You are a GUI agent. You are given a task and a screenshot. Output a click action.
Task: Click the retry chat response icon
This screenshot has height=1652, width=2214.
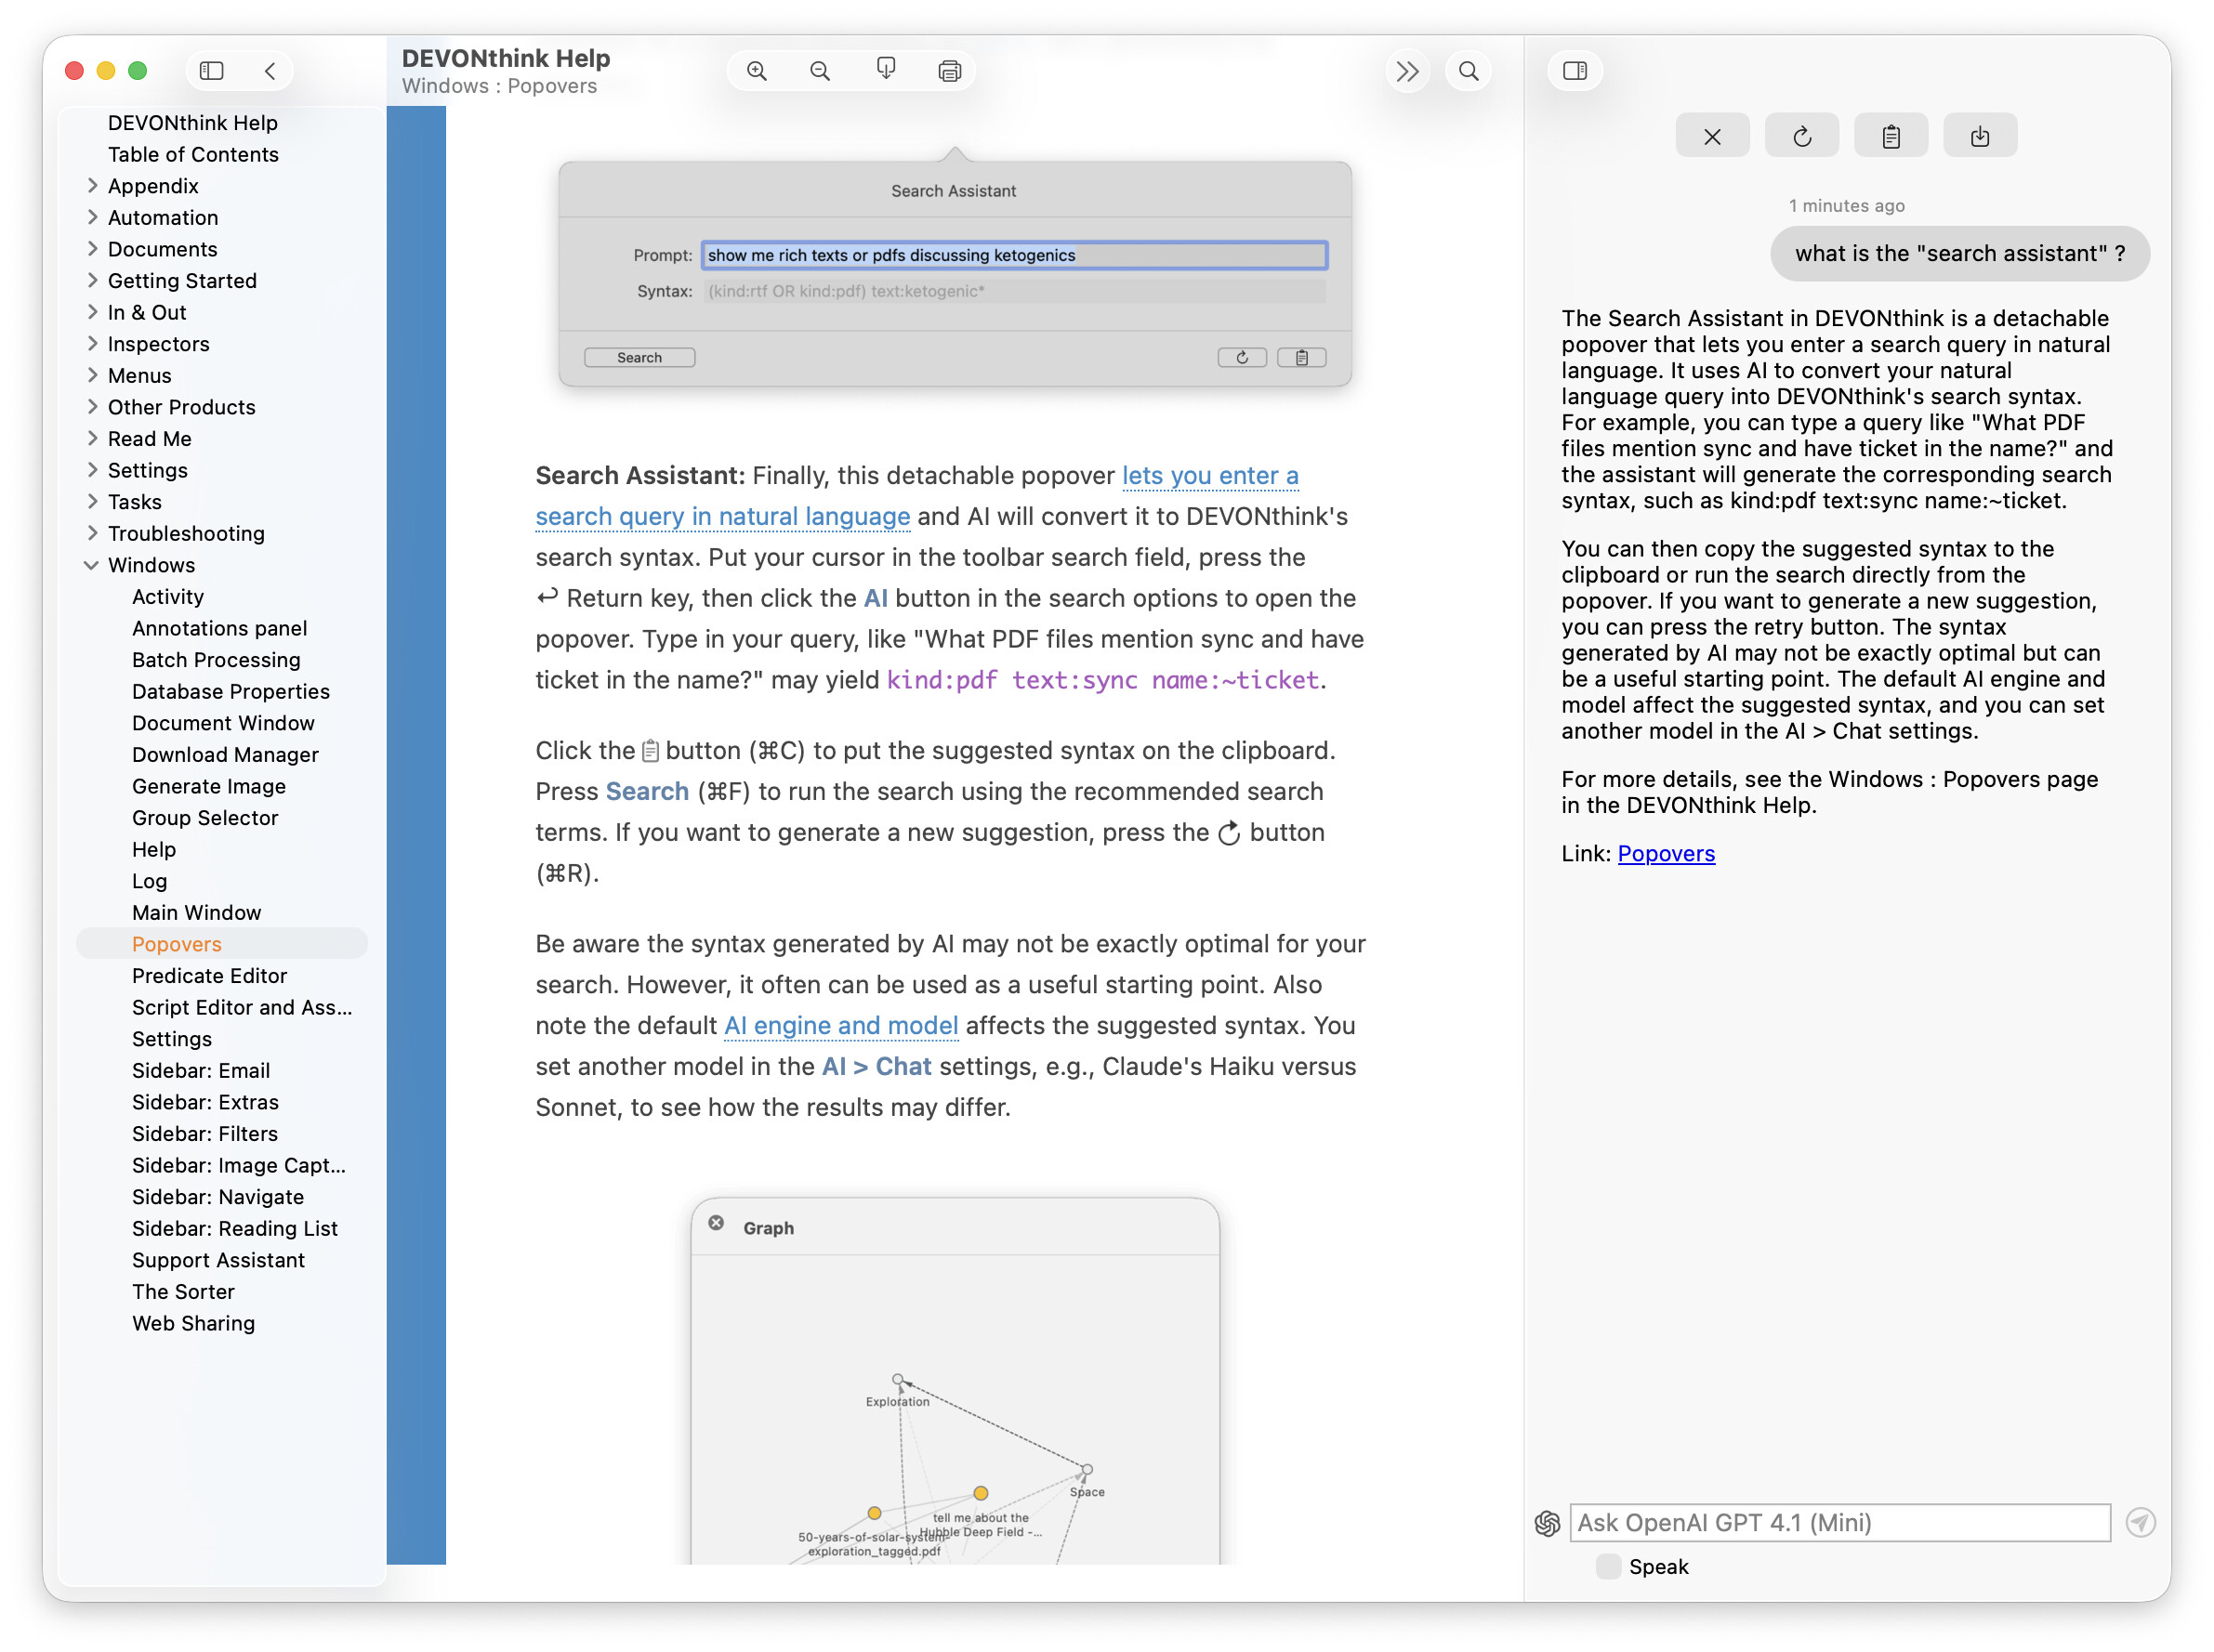[x=1800, y=136]
